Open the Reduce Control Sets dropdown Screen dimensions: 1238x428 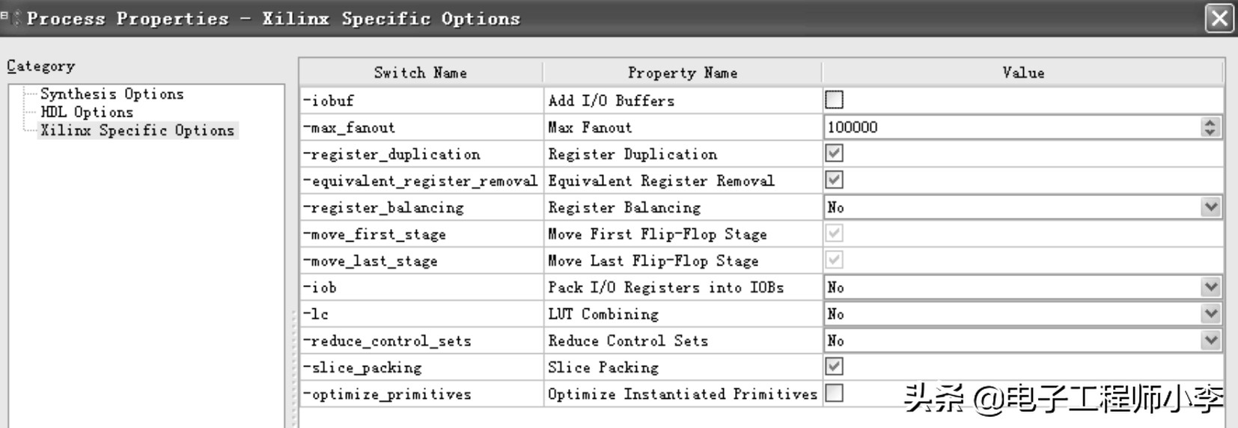(x=1210, y=340)
